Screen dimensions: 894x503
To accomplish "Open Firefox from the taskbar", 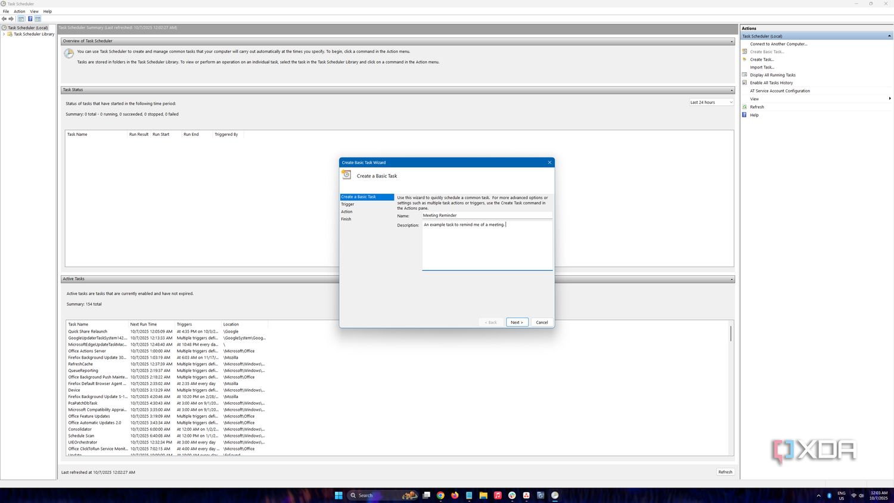I will [455, 495].
